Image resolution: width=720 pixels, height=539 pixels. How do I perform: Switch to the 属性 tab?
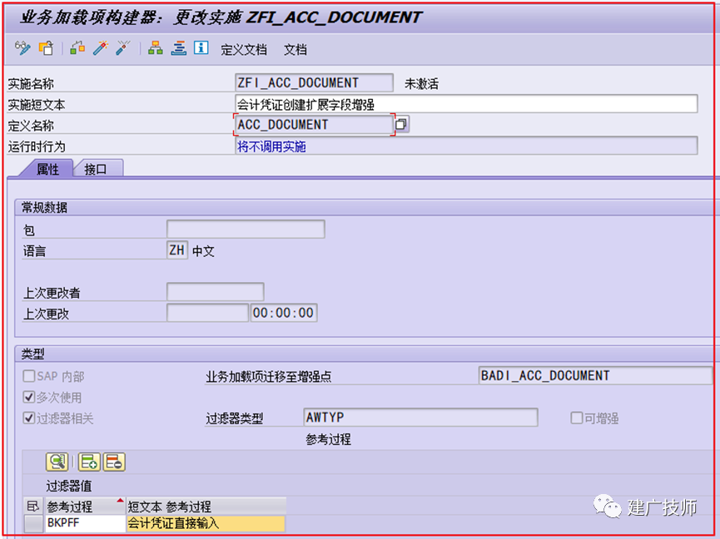click(x=47, y=169)
